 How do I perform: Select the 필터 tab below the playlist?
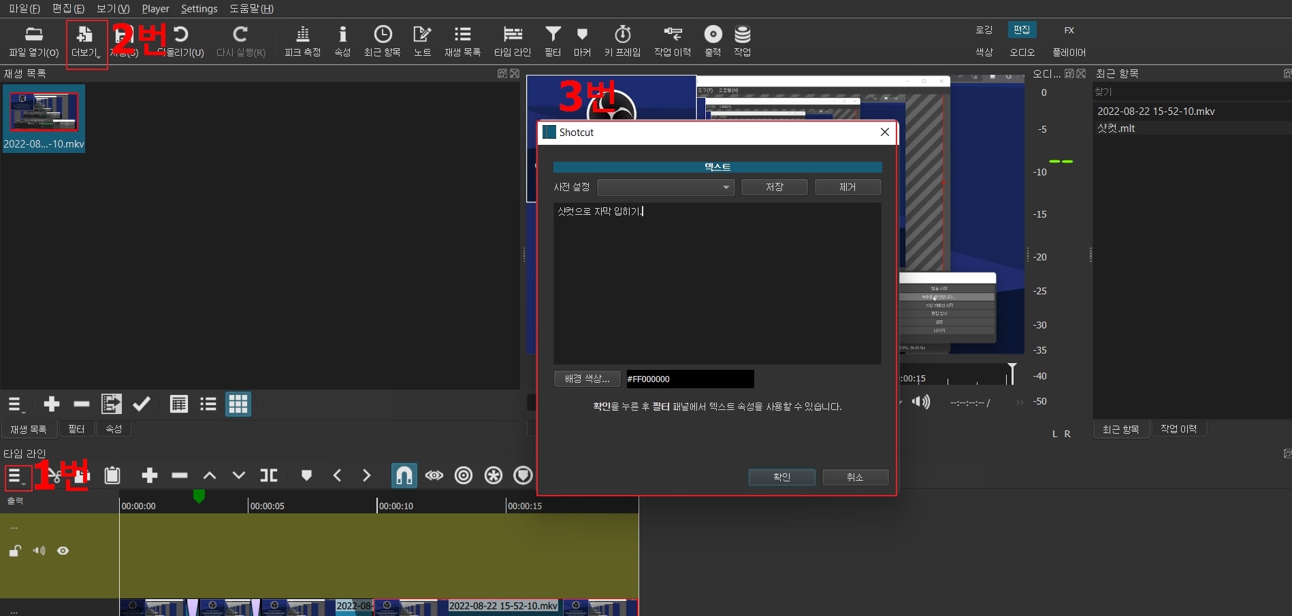pyautogui.click(x=76, y=429)
